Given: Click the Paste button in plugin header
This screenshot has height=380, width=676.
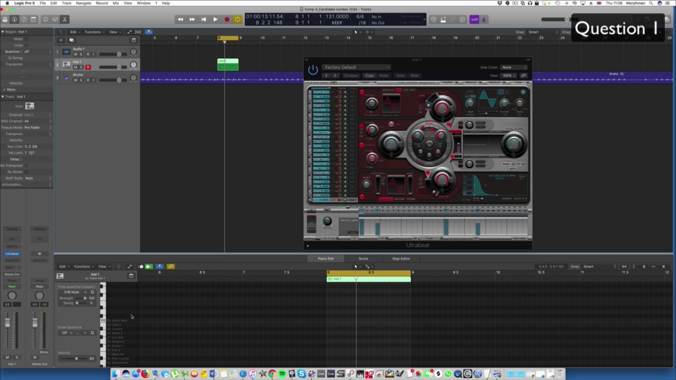Looking at the screenshot, I should (x=383, y=75).
